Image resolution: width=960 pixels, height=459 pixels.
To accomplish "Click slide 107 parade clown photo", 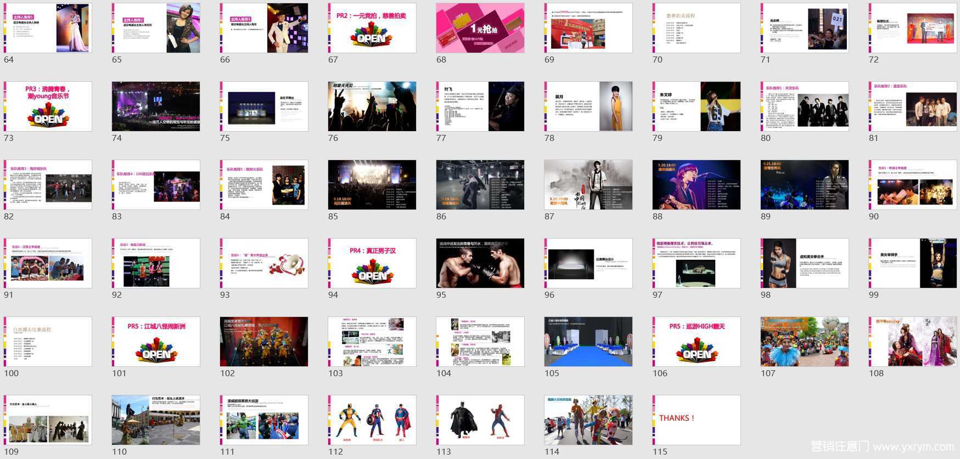I will pos(805,342).
